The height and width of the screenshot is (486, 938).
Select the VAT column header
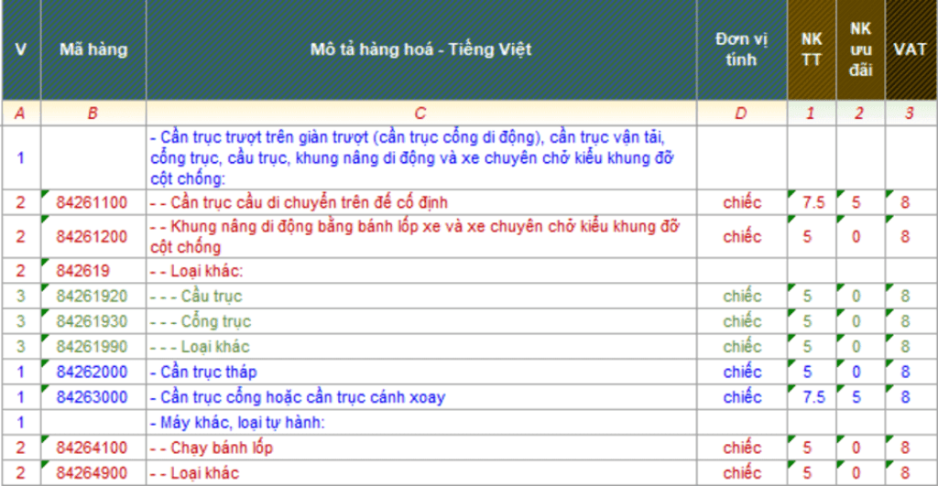pyautogui.click(x=911, y=50)
